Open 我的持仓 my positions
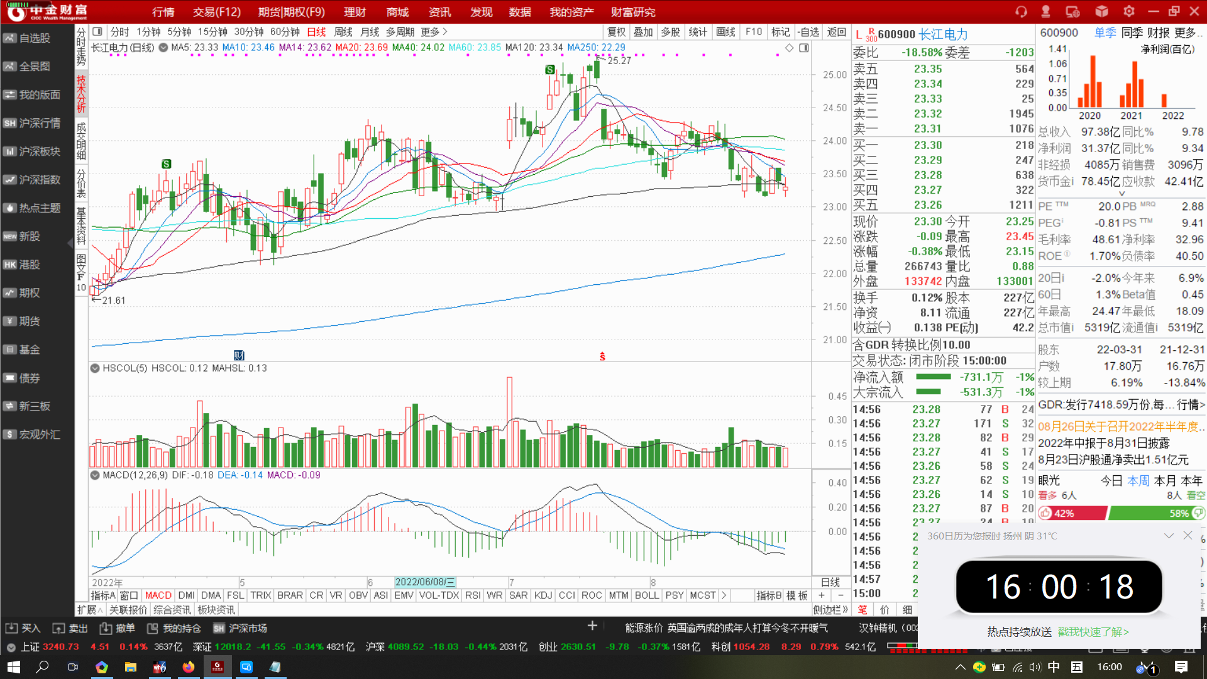1207x679 pixels. [174, 628]
